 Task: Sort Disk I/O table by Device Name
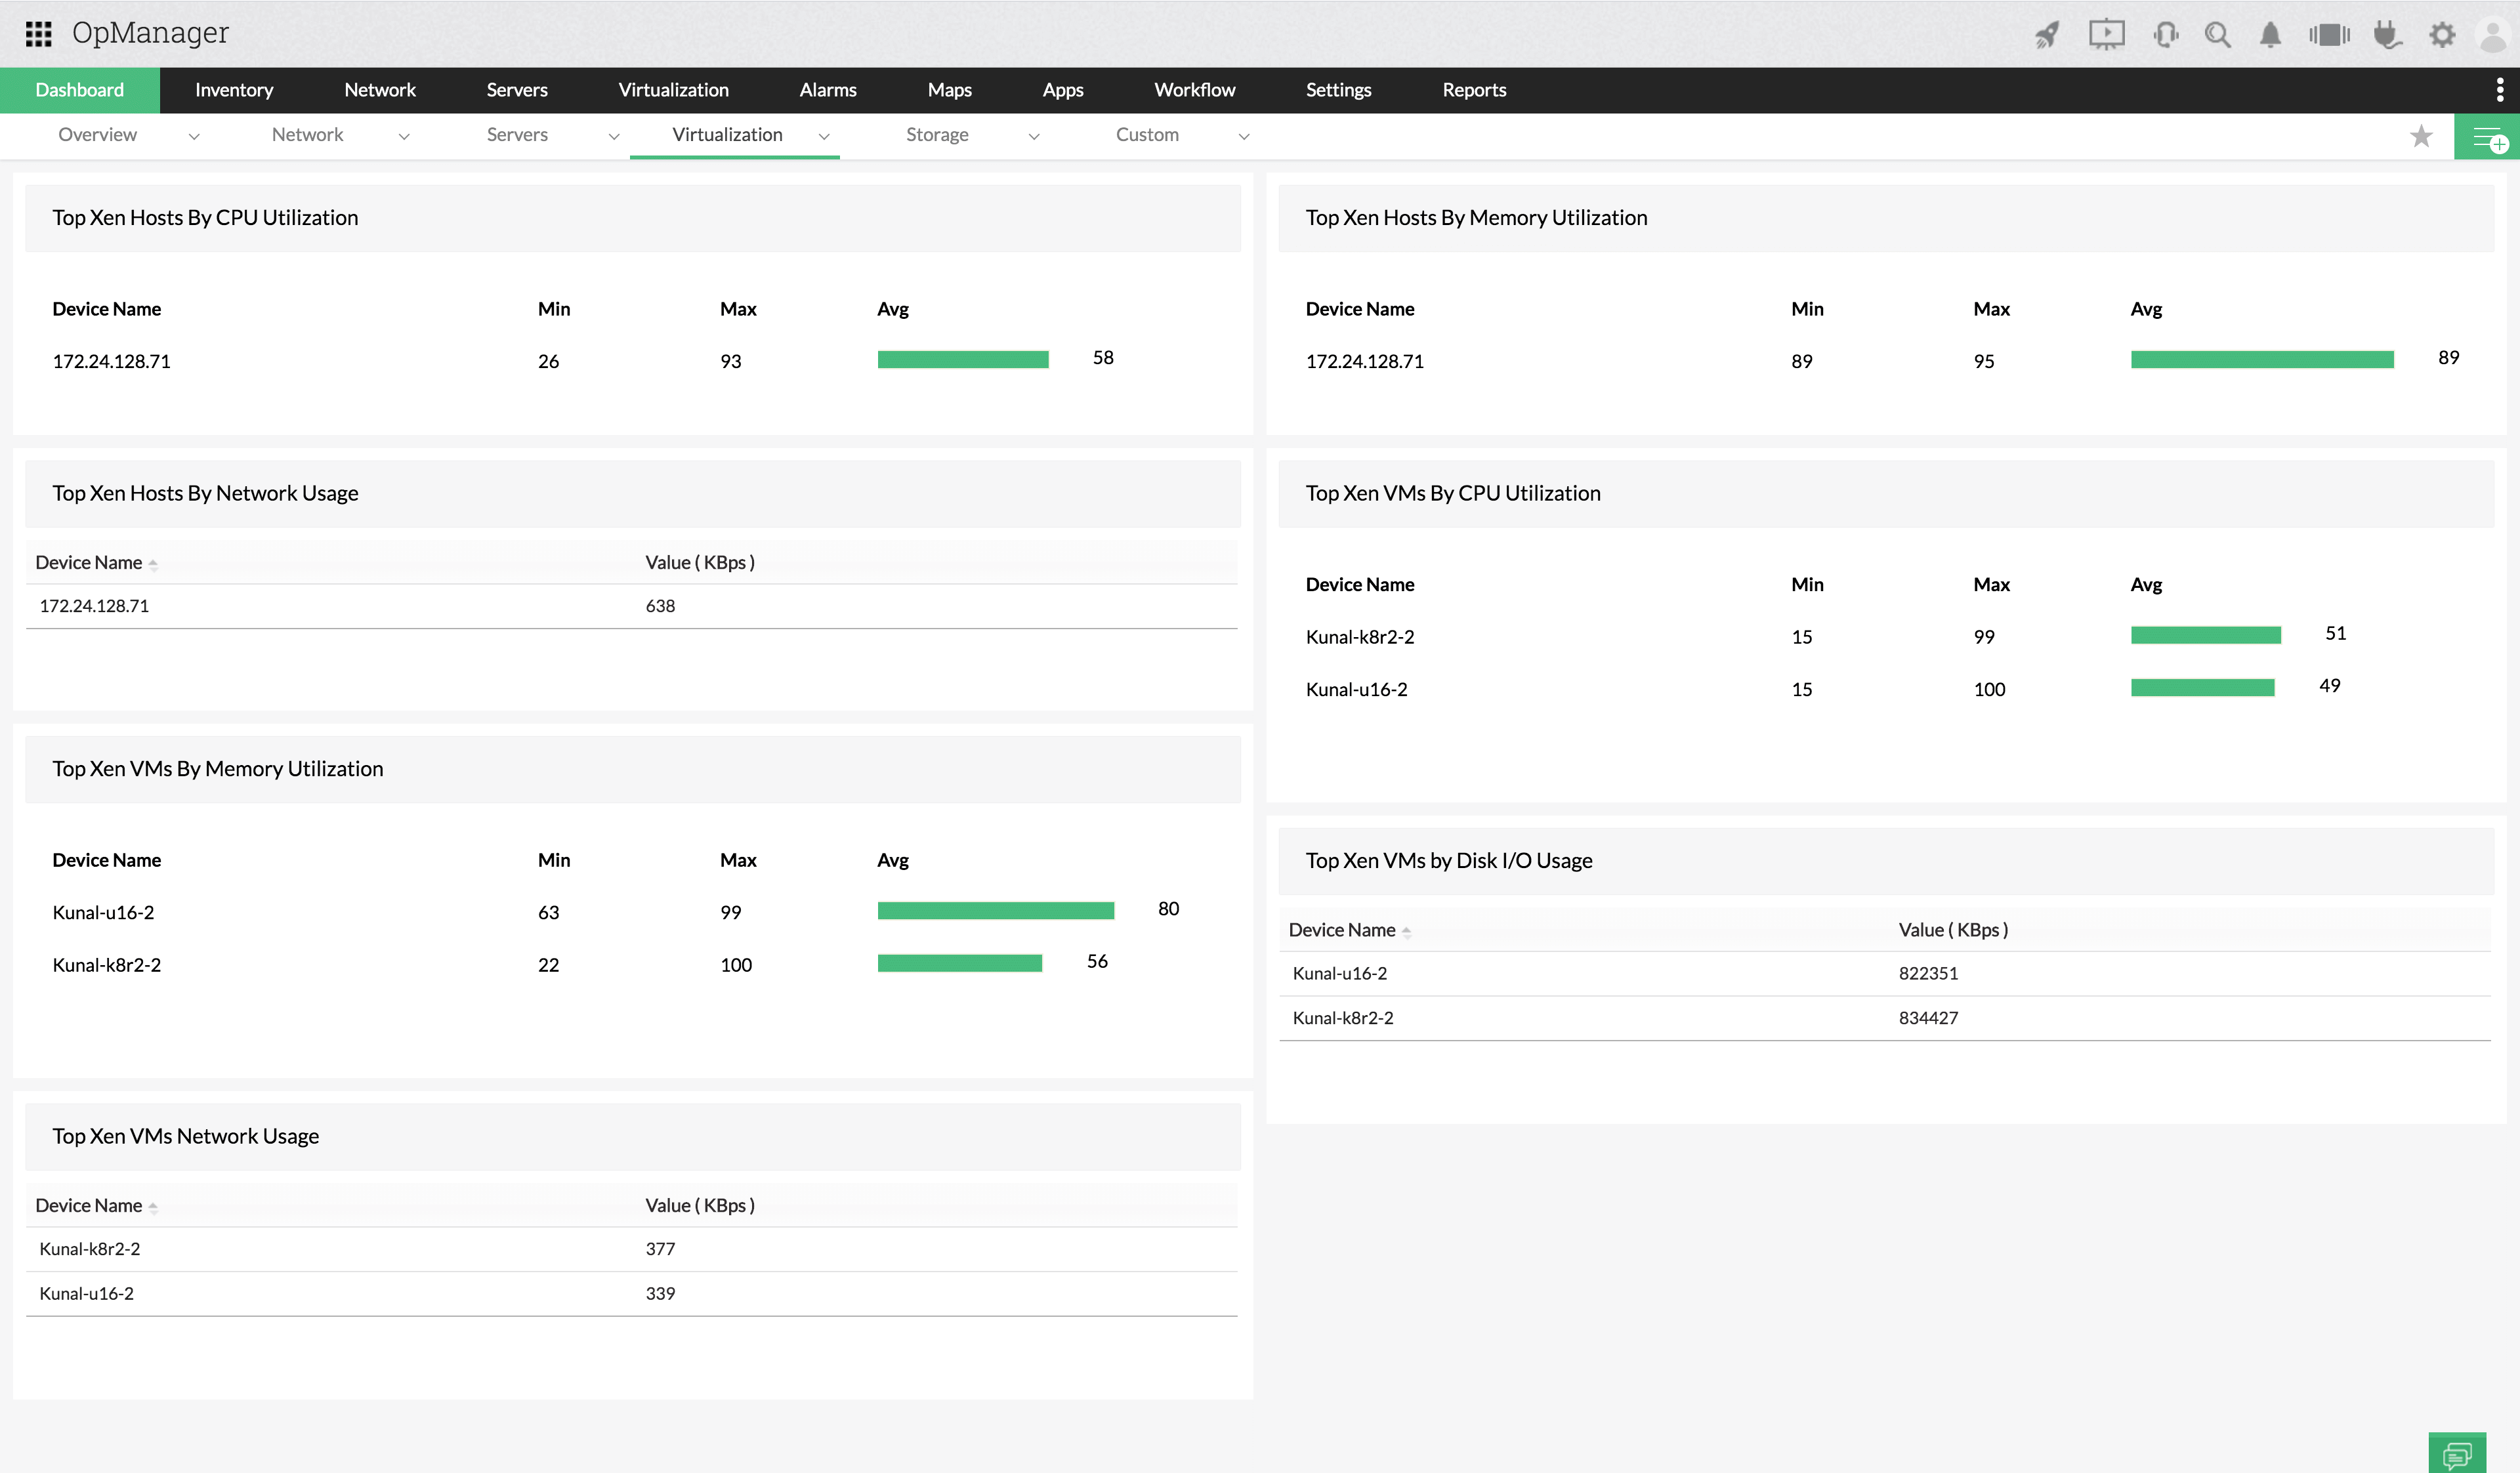click(1342, 930)
